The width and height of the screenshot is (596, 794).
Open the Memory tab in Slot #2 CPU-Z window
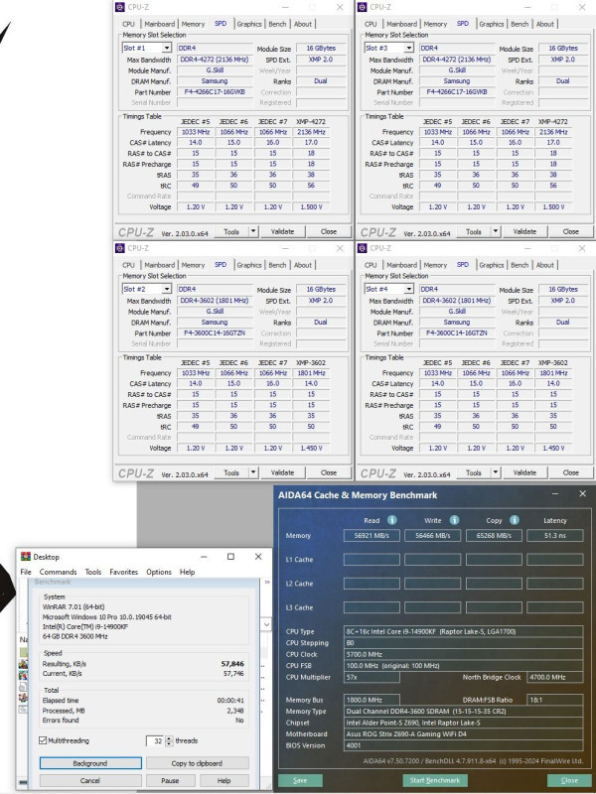point(193,265)
